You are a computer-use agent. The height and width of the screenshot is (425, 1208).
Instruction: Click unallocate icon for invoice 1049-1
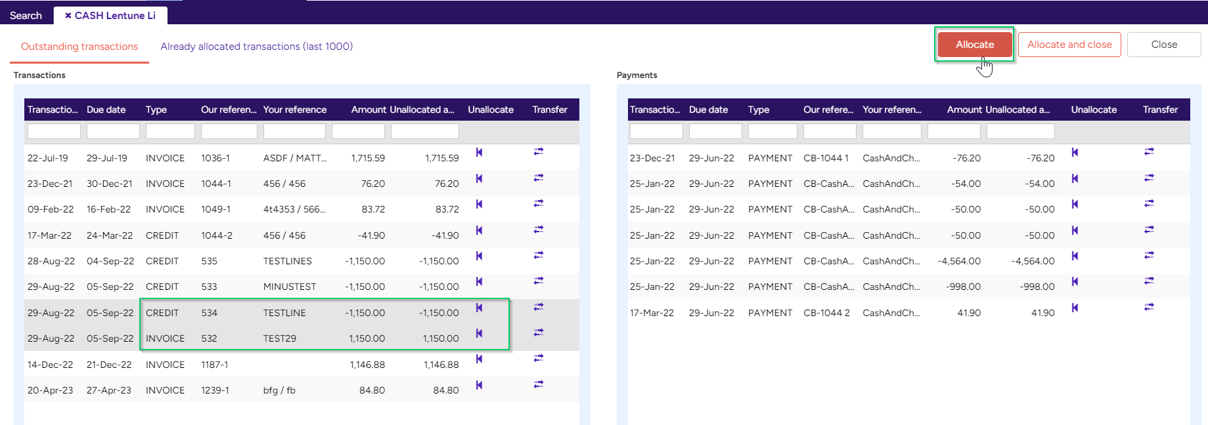click(479, 204)
